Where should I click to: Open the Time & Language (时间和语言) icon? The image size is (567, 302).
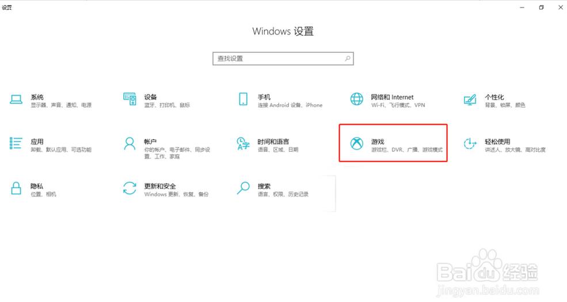pyautogui.click(x=243, y=143)
